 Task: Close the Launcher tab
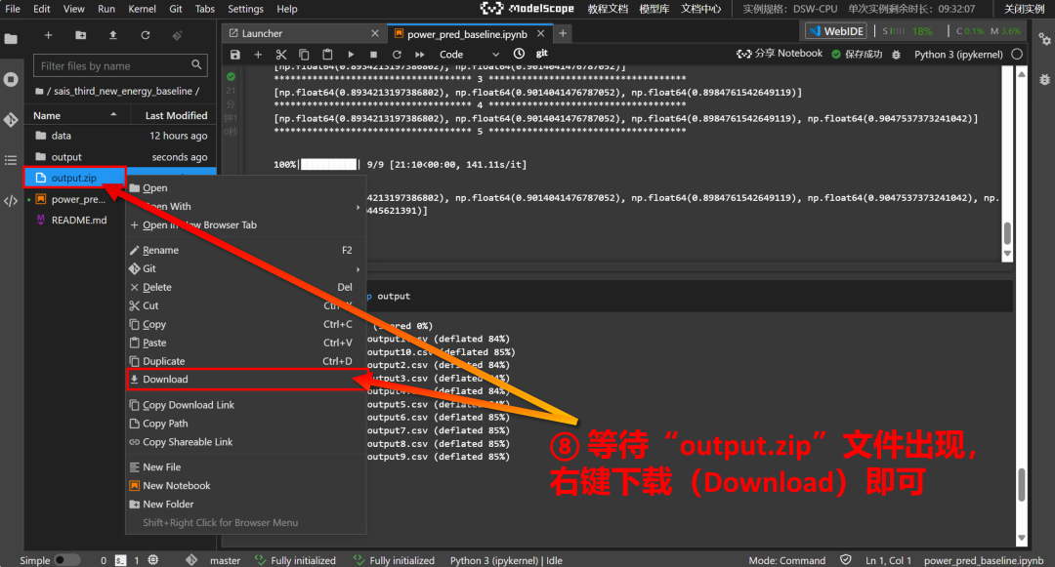[375, 33]
